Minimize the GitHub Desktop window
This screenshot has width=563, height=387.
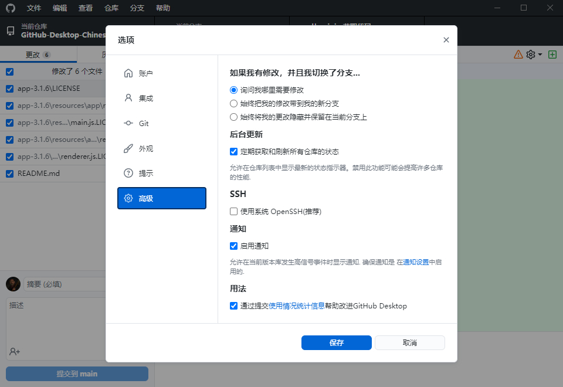[x=497, y=8]
